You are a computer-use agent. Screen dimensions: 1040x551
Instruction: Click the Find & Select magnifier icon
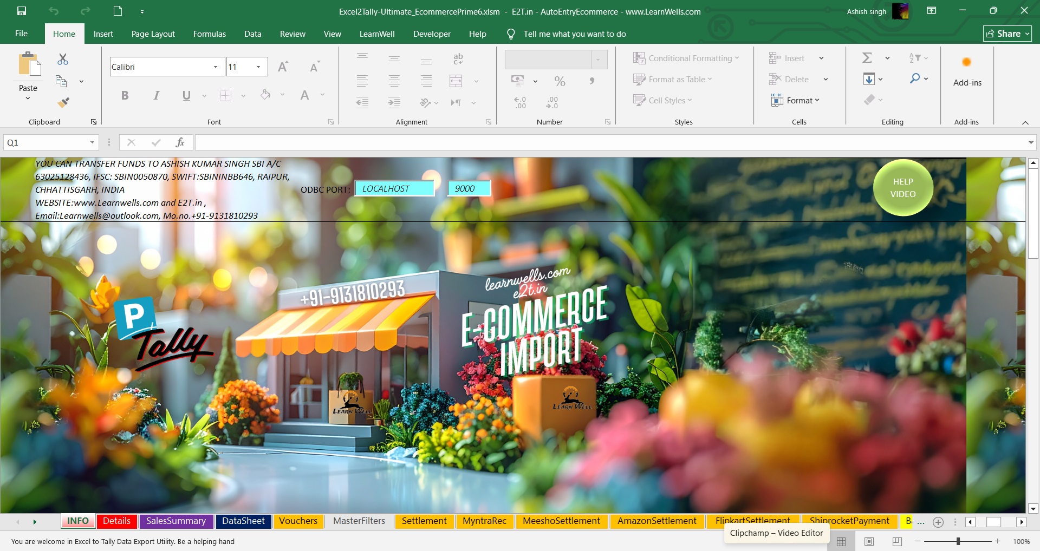[x=915, y=78]
